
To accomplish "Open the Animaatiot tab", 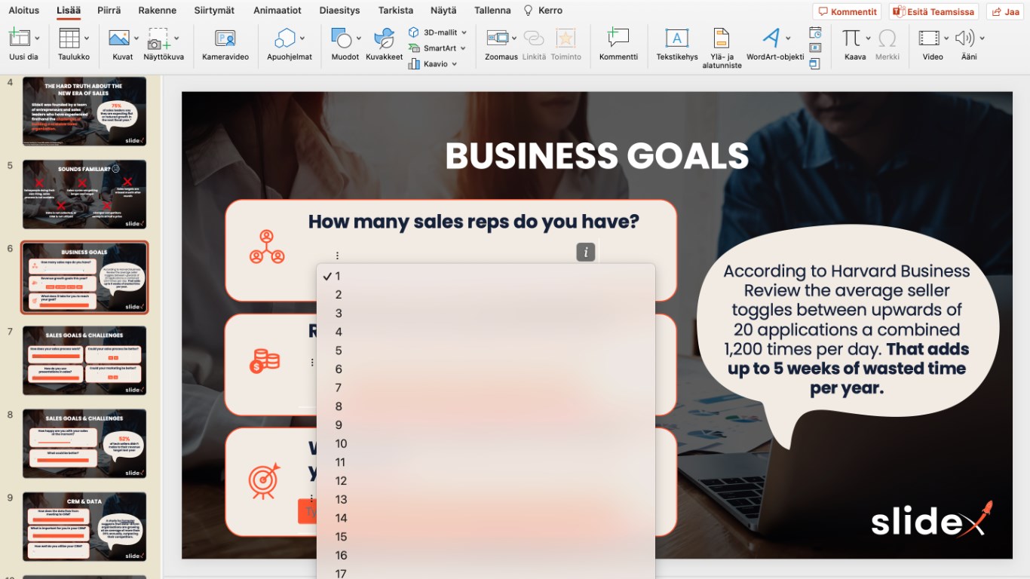I will 277,11.
